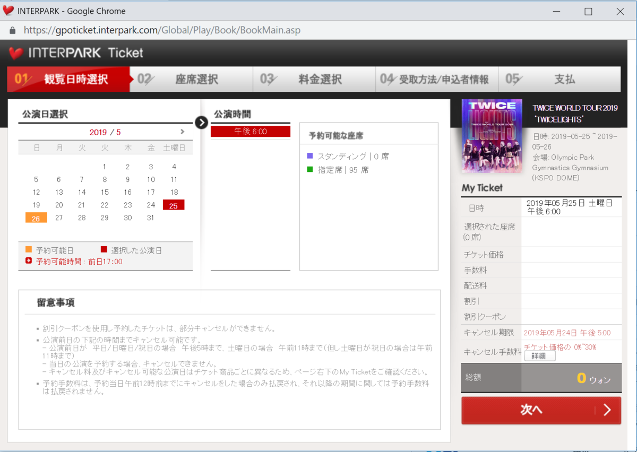Select May 26 on the calendar
Viewport: 637px width, 452px height.
pyautogui.click(x=36, y=218)
